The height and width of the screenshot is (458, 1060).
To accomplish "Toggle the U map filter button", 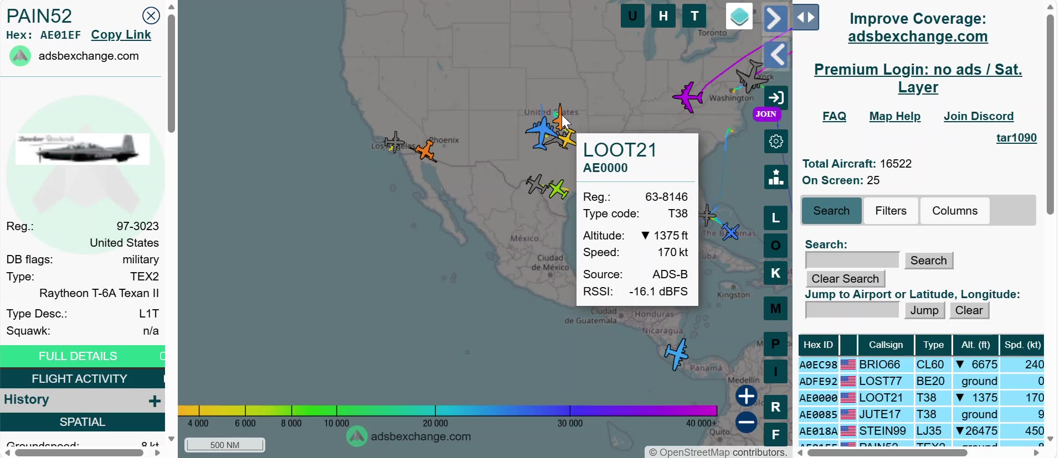I will click(632, 15).
